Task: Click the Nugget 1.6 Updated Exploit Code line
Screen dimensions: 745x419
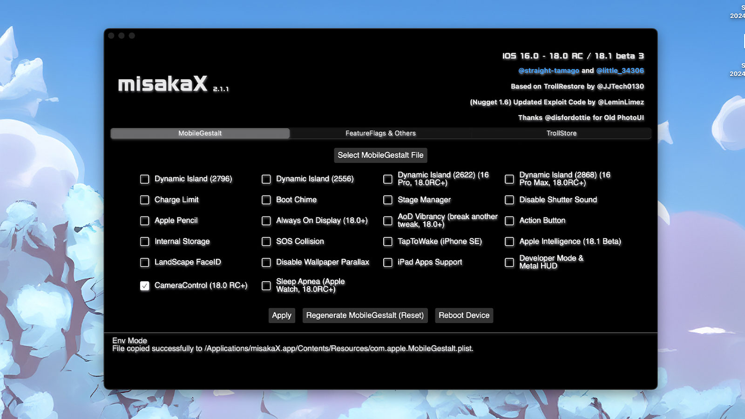Action: click(x=557, y=102)
